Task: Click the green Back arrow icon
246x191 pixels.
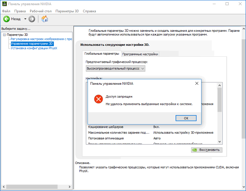Action: [6, 19]
